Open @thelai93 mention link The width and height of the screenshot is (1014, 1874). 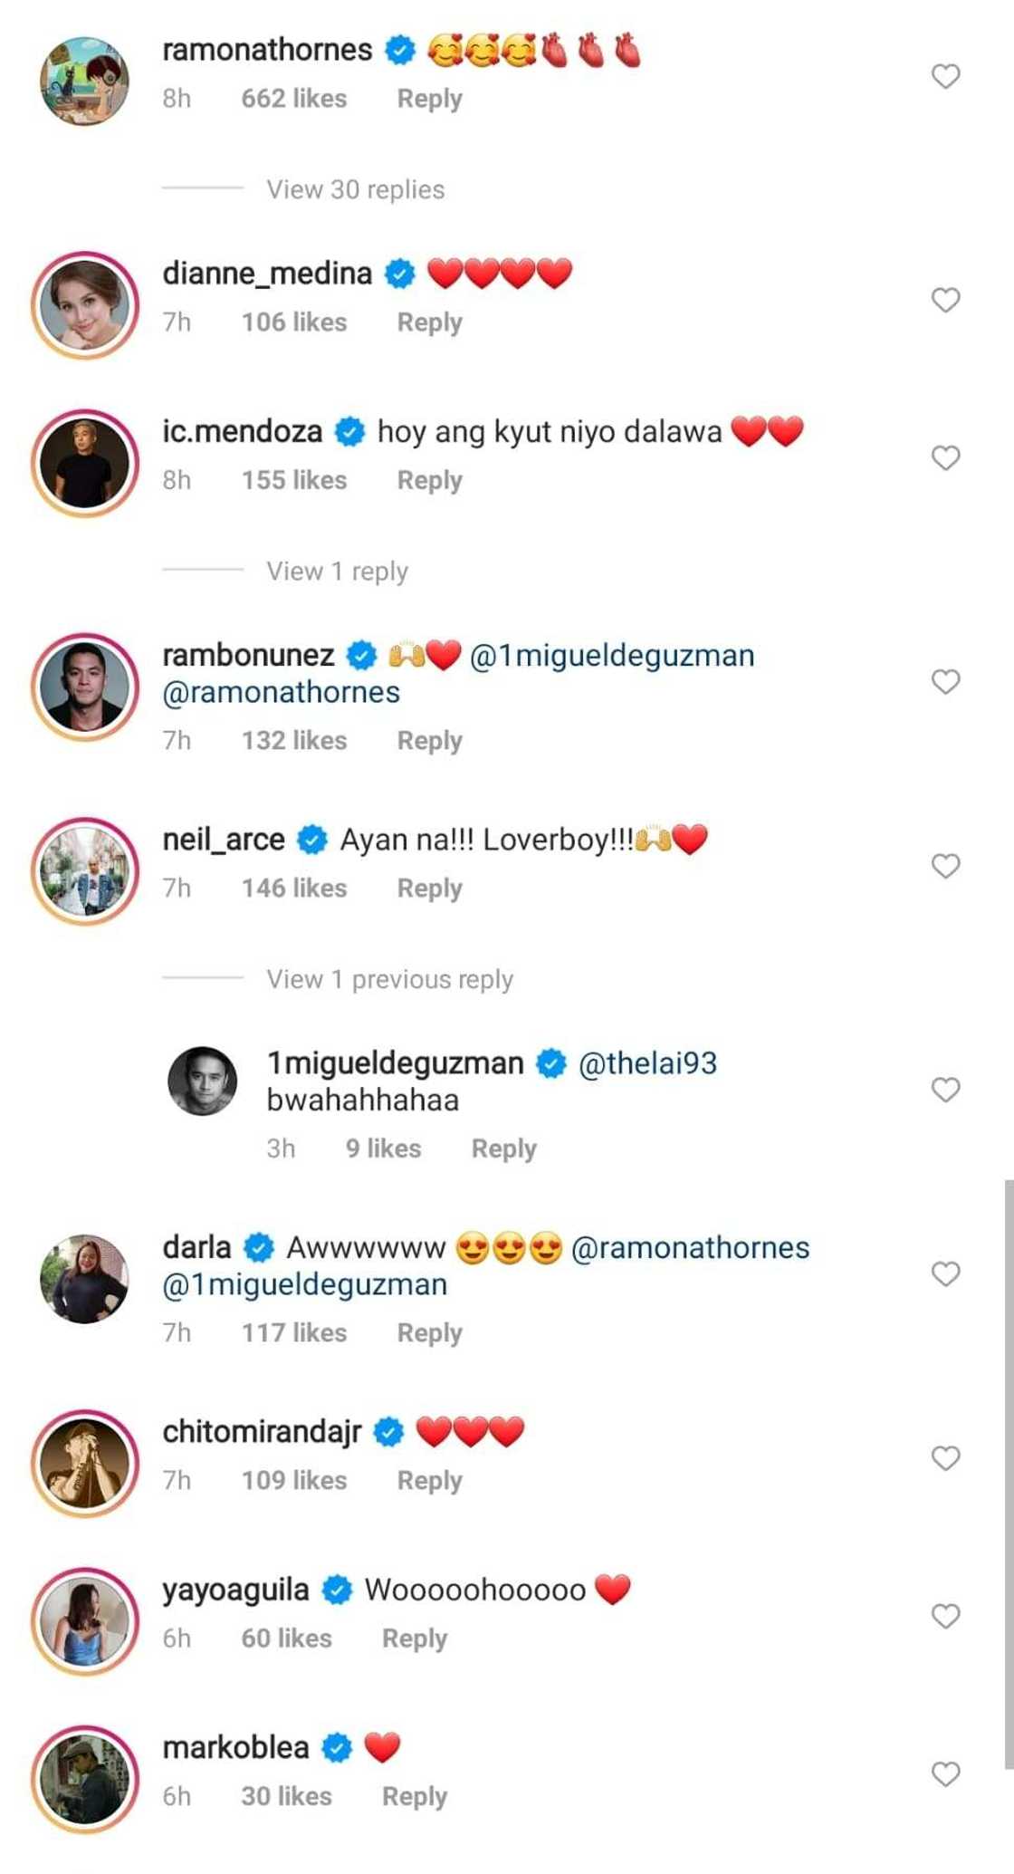[x=647, y=1062]
